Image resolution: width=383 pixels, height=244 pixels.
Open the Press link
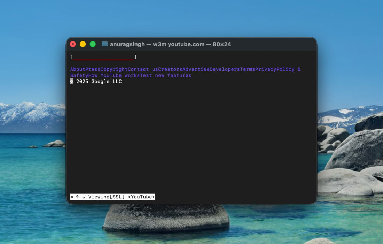pos(93,69)
